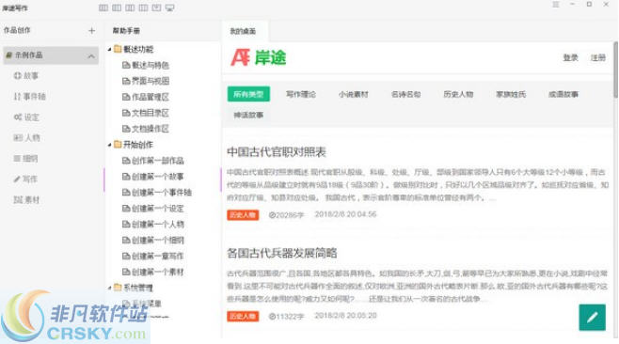Click the 岸途 logo

coord(258,57)
